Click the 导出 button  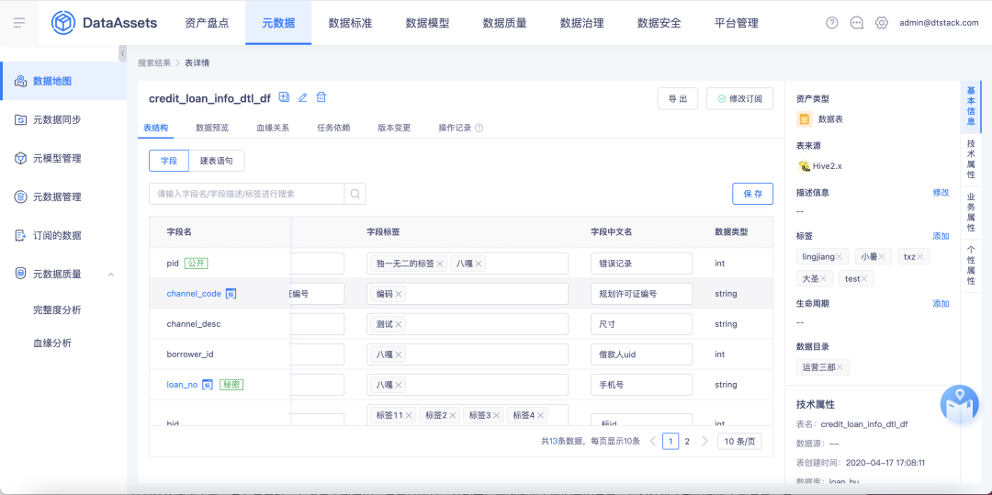coord(678,98)
